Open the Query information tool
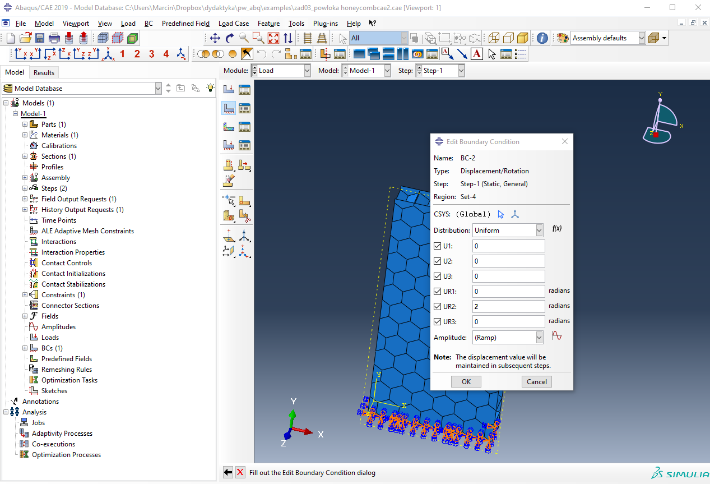The image size is (710, 484). [542, 38]
